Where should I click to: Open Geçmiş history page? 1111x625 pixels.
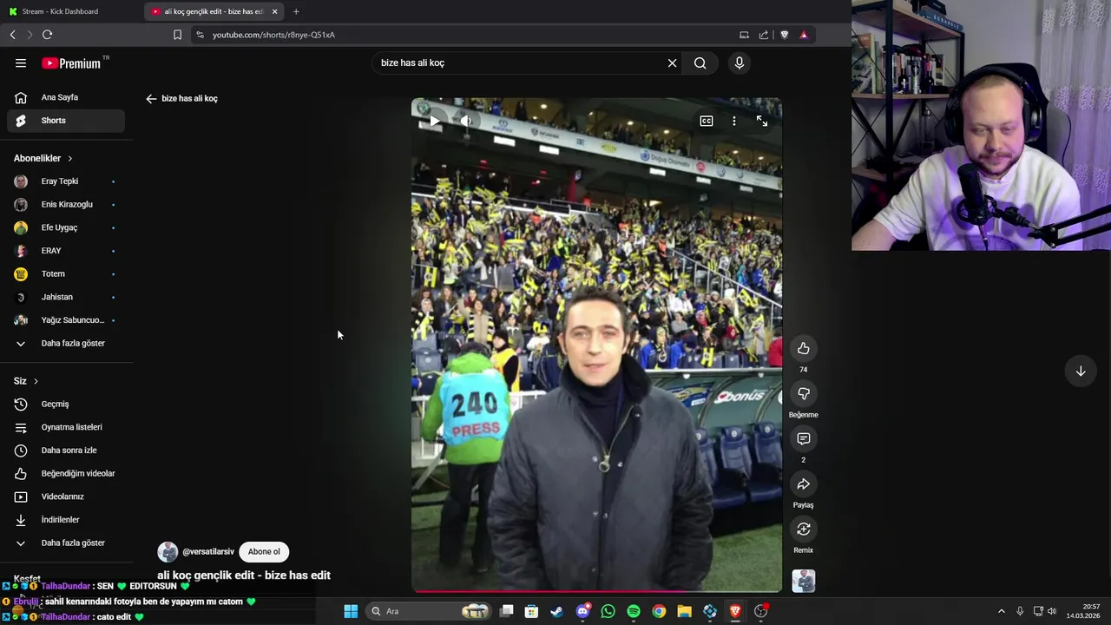click(x=66, y=404)
